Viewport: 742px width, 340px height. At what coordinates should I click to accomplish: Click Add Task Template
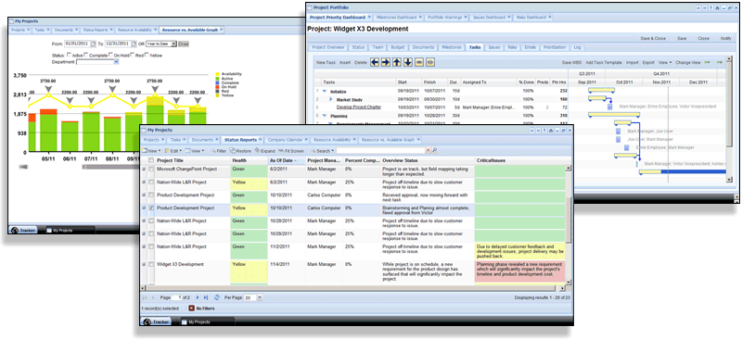604,62
